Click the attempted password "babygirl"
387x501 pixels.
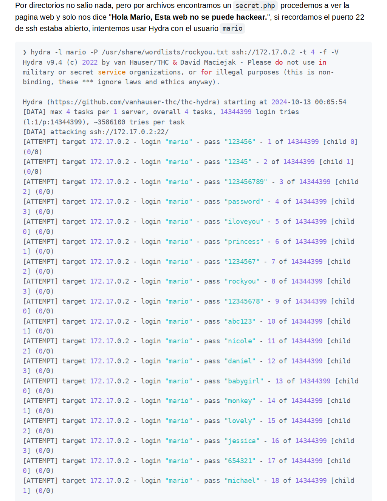point(244,381)
